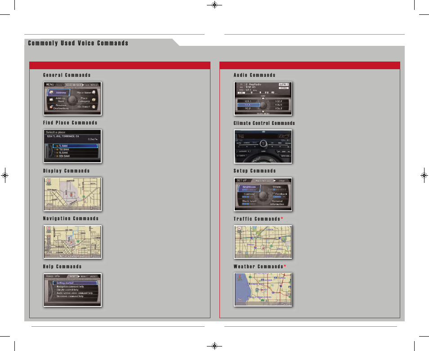Click 'Black Level' option in SET UP screen
Viewport: 429px width, 351px height.
(249, 202)
